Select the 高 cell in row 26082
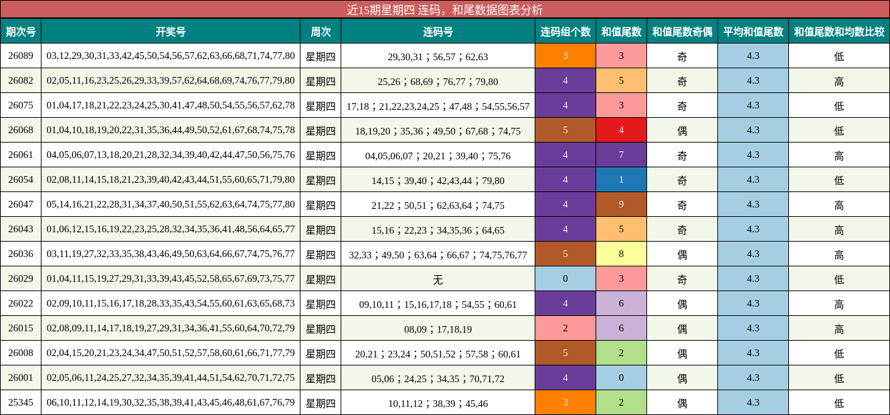The image size is (890, 415). coord(839,81)
